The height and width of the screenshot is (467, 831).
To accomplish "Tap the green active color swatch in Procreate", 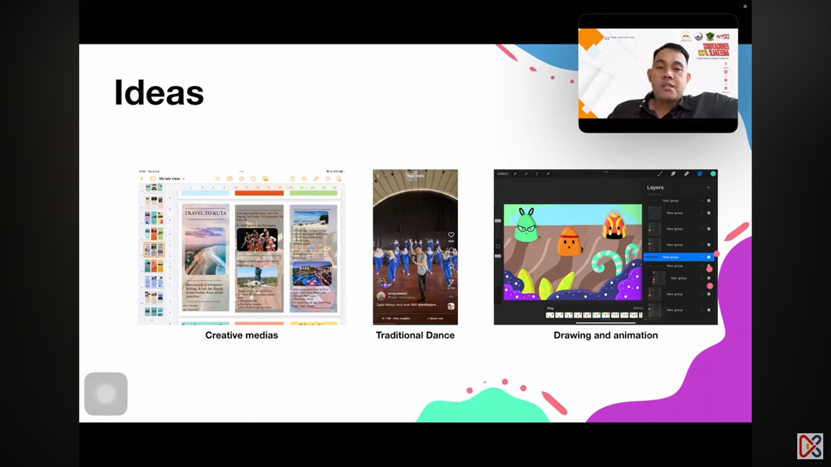I will [x=713, y=174].
